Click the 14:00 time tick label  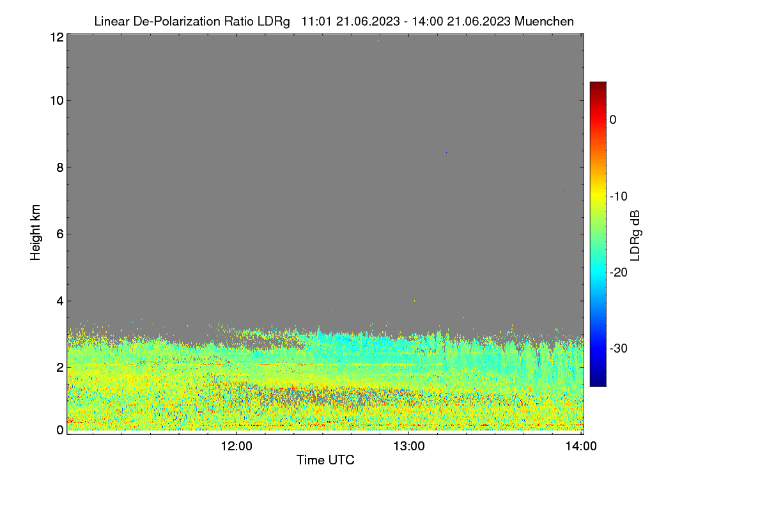[580, 446]
